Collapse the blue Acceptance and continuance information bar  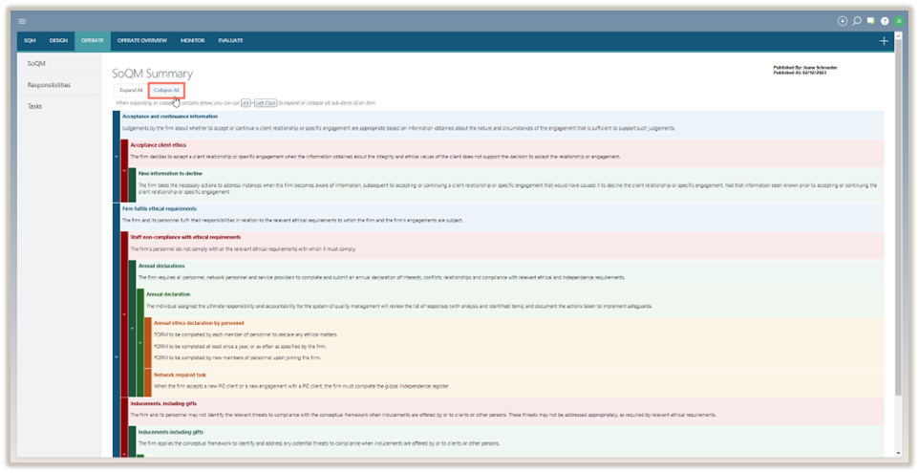tap(116, 155)
